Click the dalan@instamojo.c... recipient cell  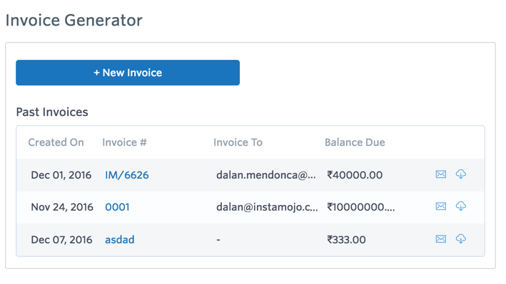tap(267, 206)
